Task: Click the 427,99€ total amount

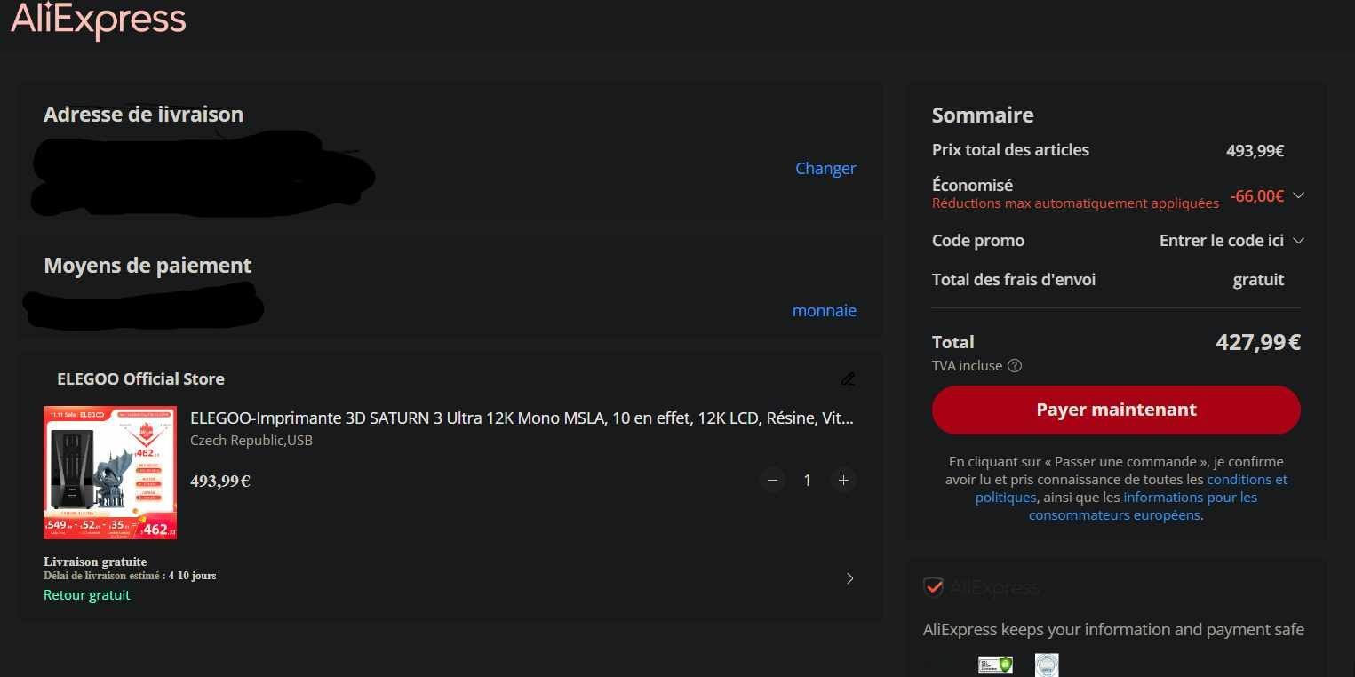Action: 1258,342
